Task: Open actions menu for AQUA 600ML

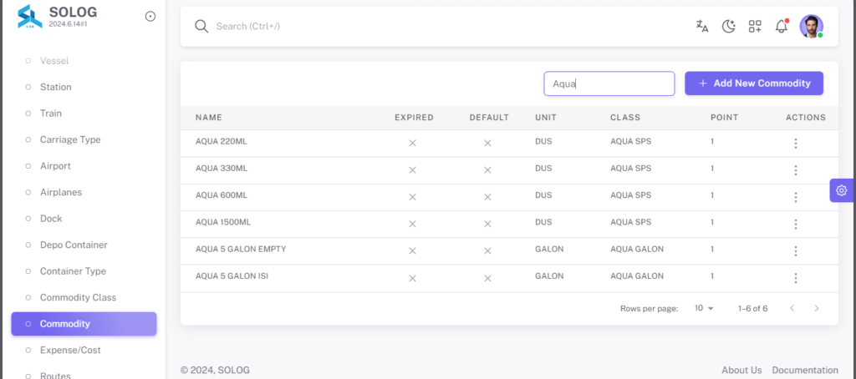Action: (796, 197)
